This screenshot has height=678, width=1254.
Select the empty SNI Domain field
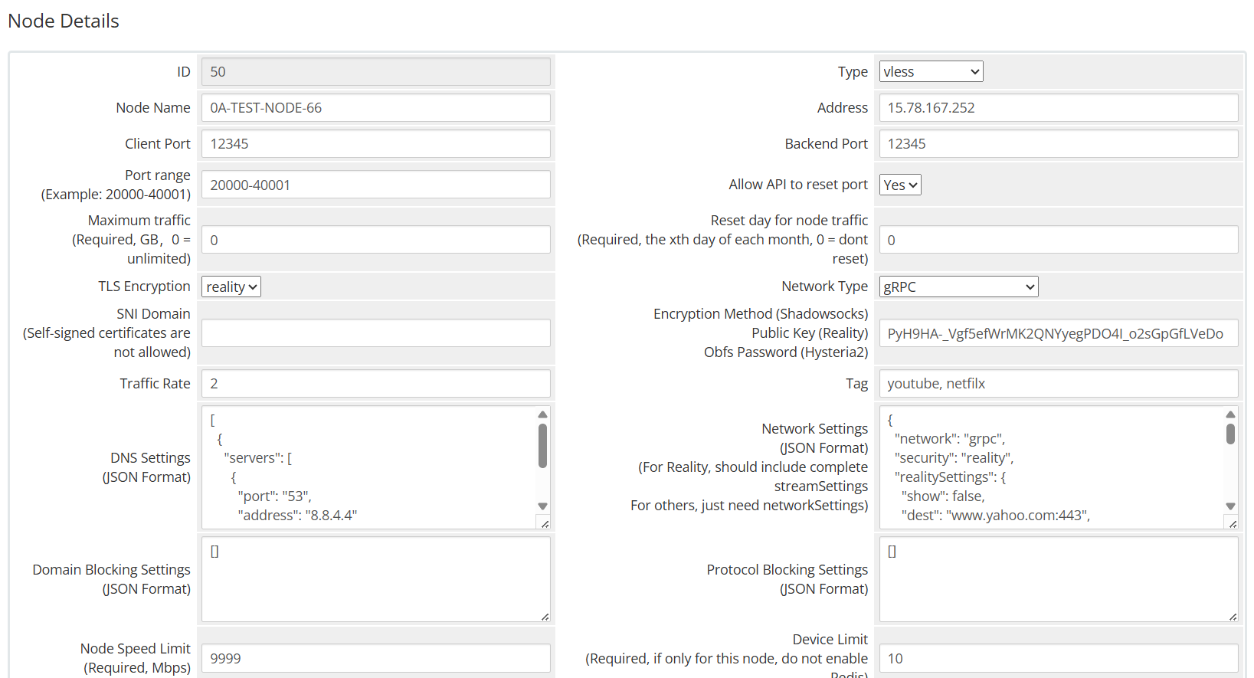375,333
